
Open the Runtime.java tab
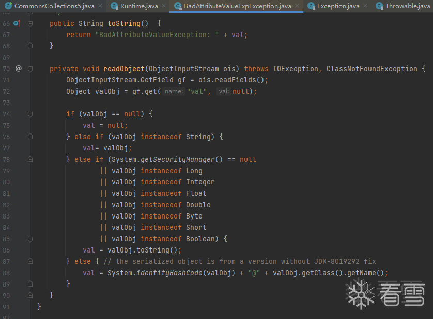(x=139, y=6)
